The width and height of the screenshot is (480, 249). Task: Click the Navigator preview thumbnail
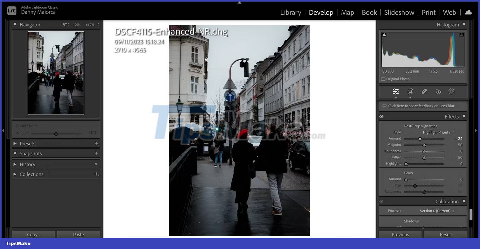[x=56, y=73]
